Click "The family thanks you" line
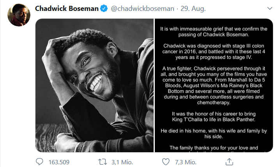 214,148
